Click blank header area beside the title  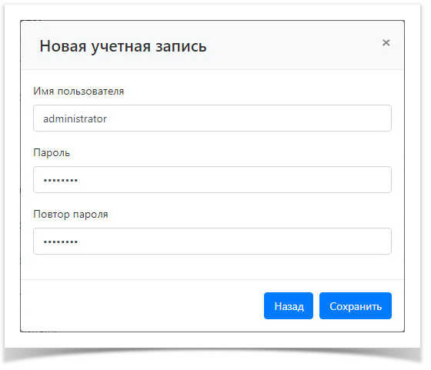(x=292, y=45)
